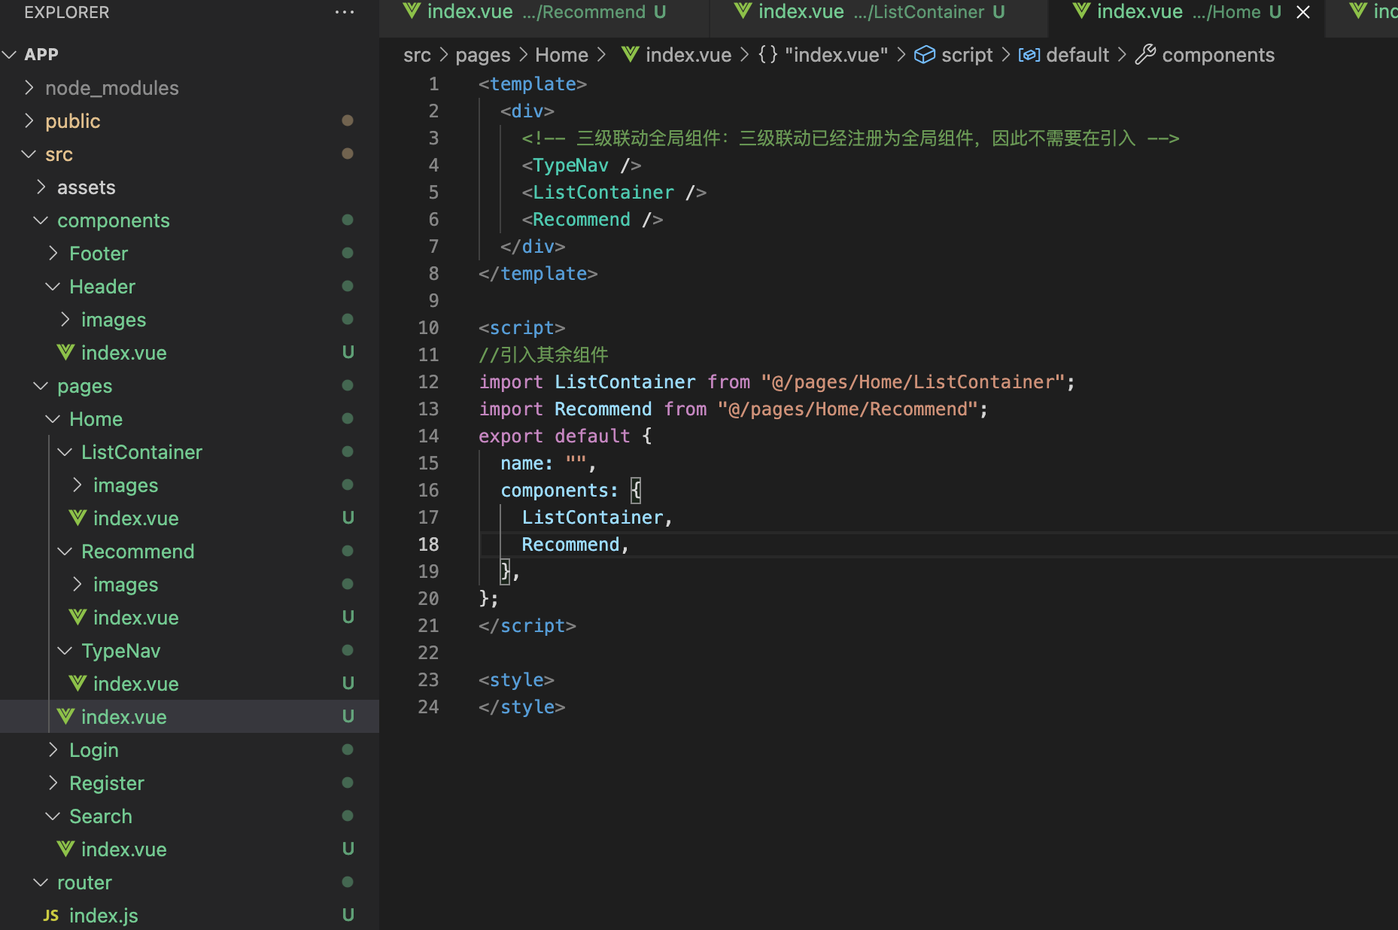Screen dimensions: 1398x930
Task: Click the JS icon beside router index.js
Action: click(x=51, y=915)
